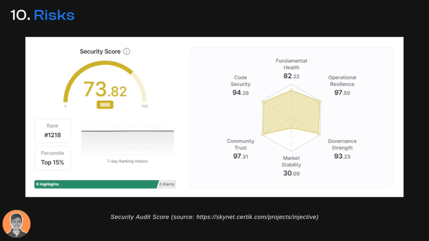Click the Security Score info icon
This screenshot has width=429, height=241.
(126, 51)
